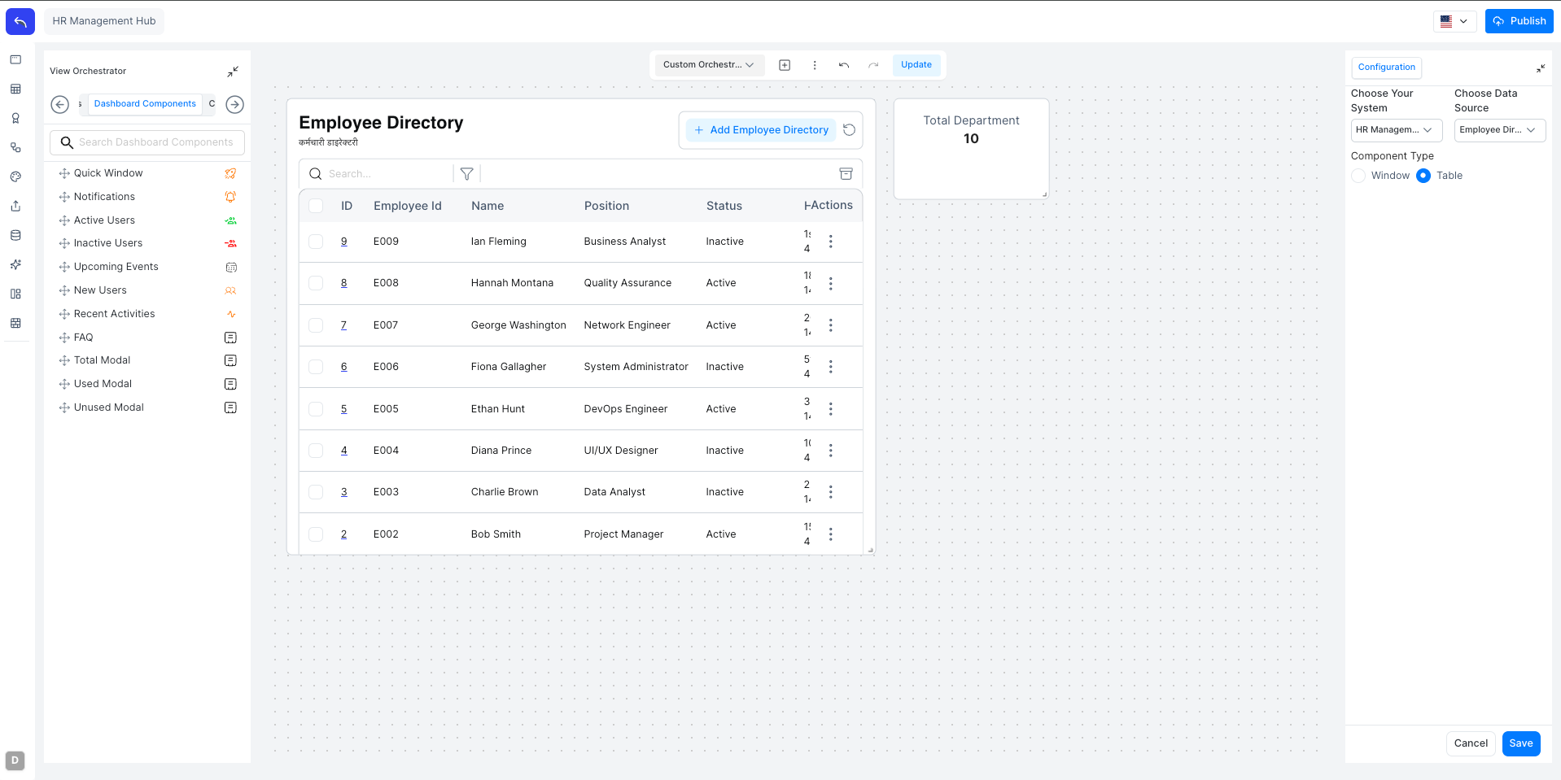Select the Window component type radio button

pos(1358,176)
